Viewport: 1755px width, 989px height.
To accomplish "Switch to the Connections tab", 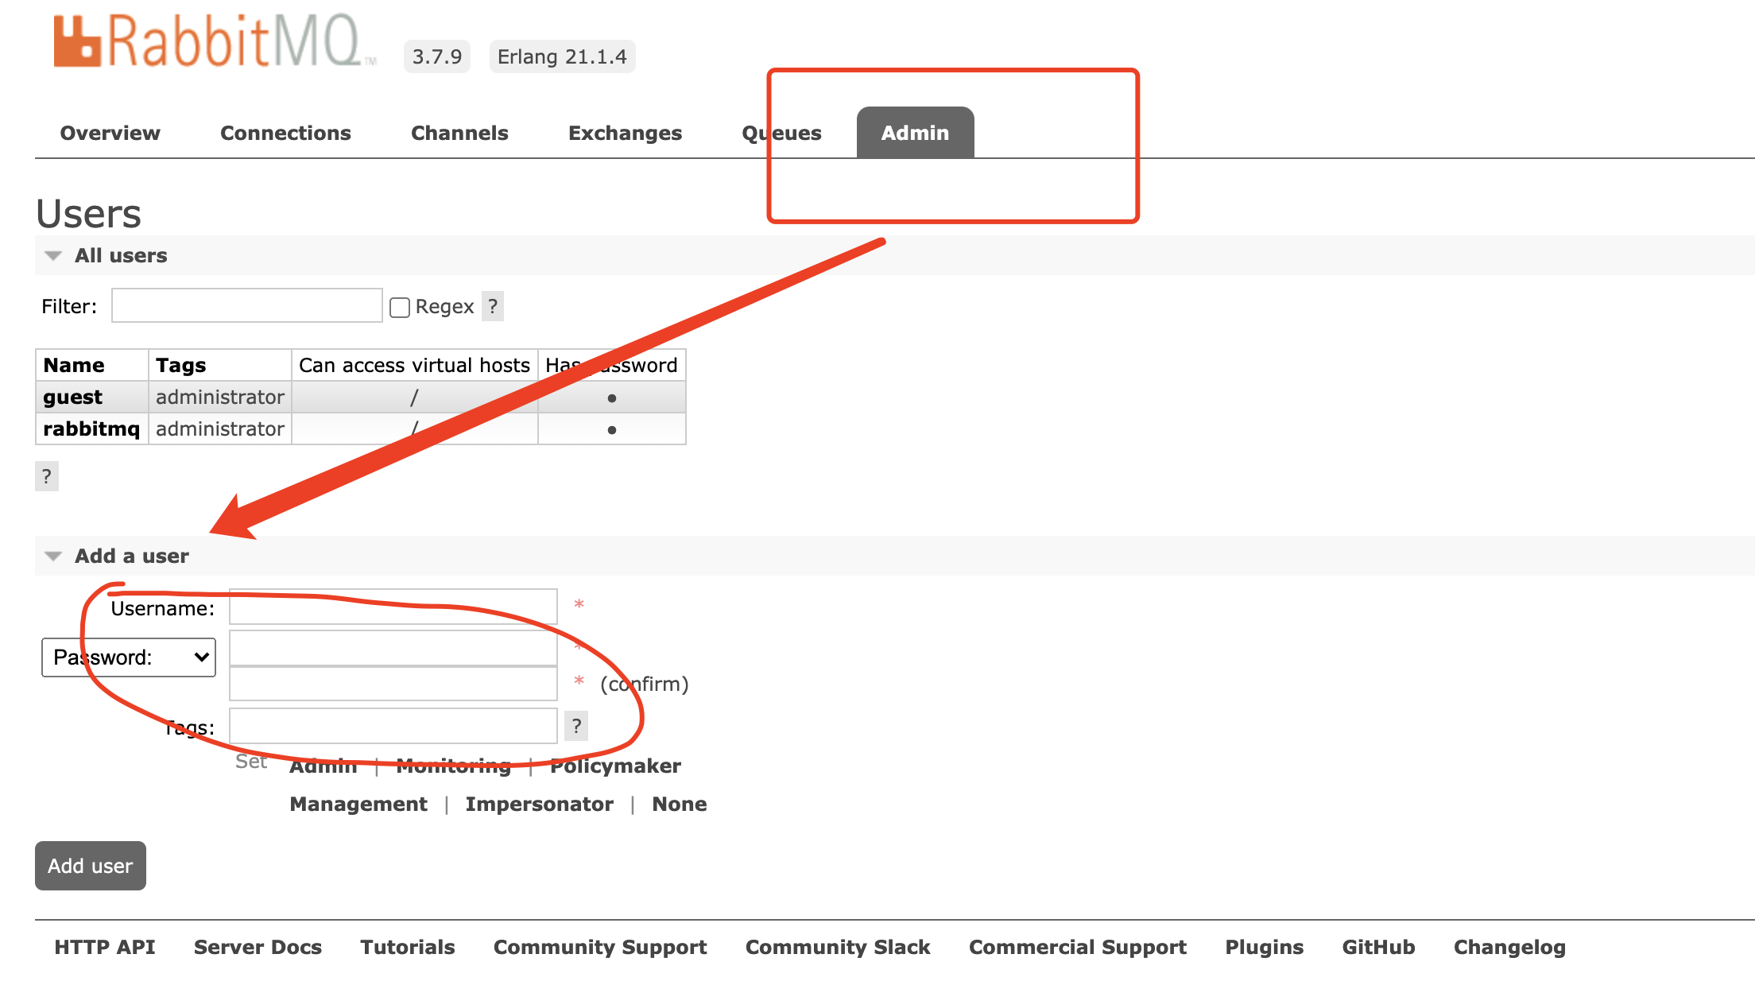I will [285, 133].
